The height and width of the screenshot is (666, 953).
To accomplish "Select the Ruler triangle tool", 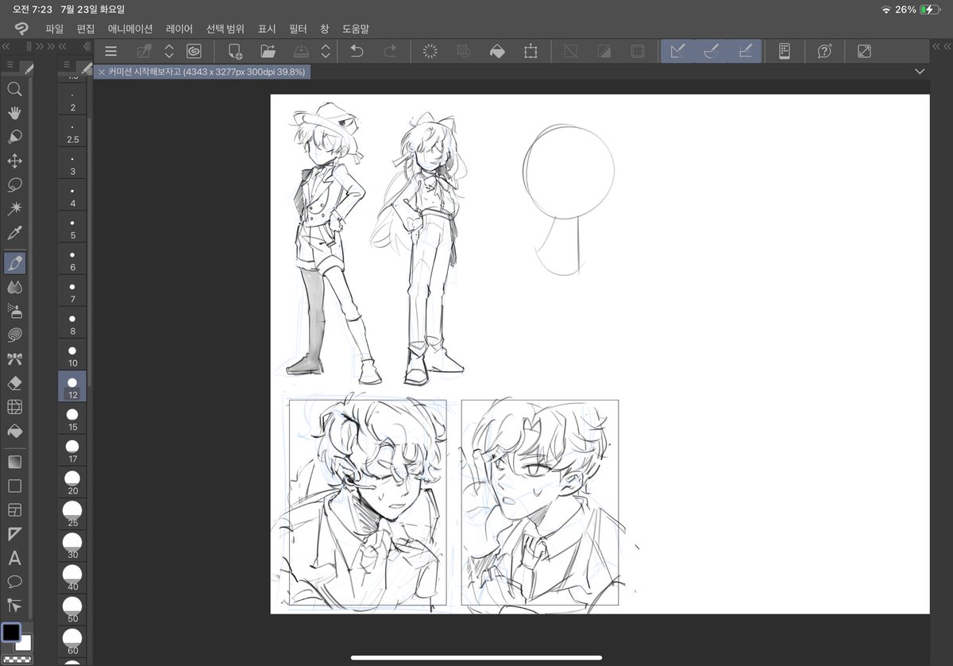I will pyautogui.click(x=14, y=533).
